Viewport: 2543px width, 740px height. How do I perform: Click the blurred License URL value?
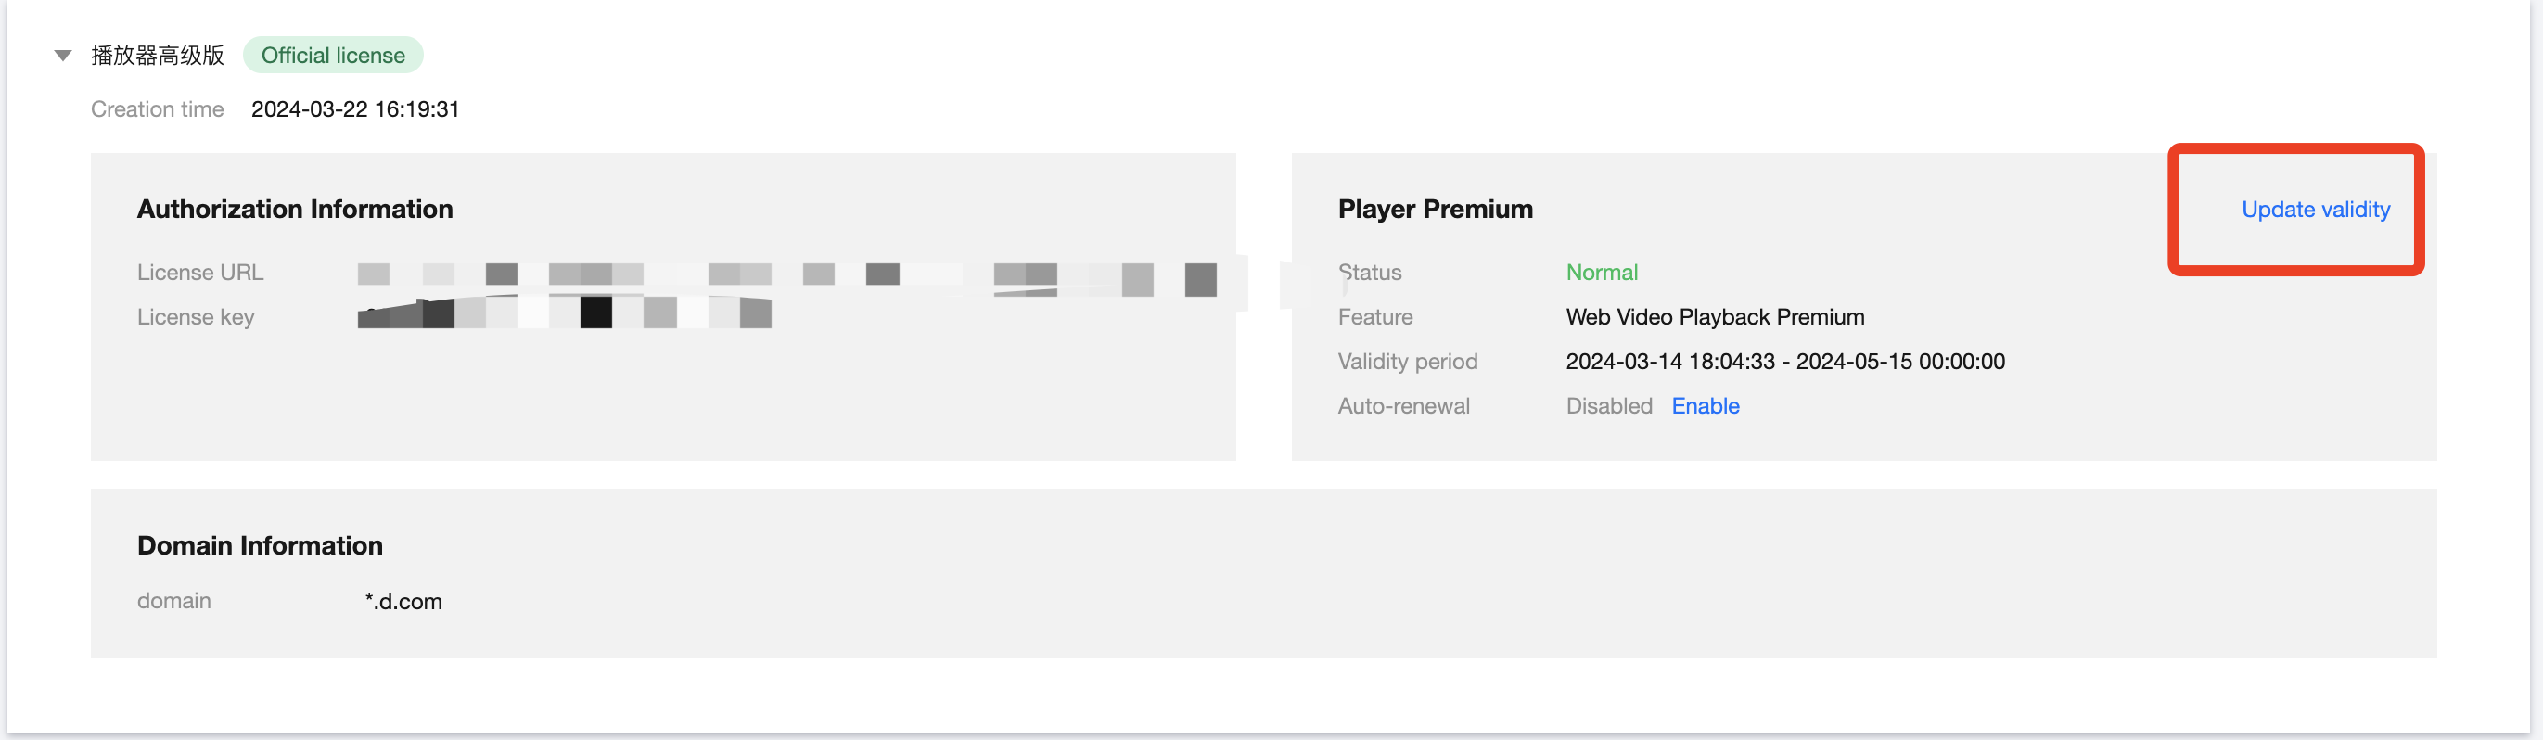coord(786,274)
